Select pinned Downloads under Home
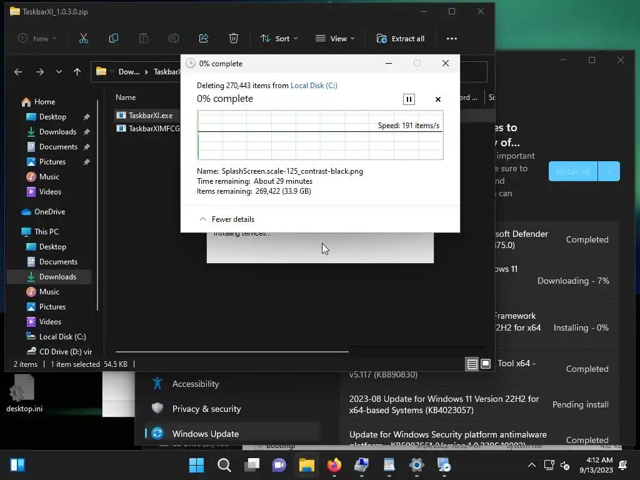The height and width of the screenshot is (480, 640). pyautogui.click(x=57, y=132)
